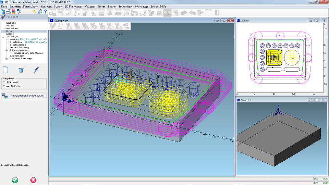
Task: Click the colored bars icon in the top-left toolbar
Action: tap(14, 12)
